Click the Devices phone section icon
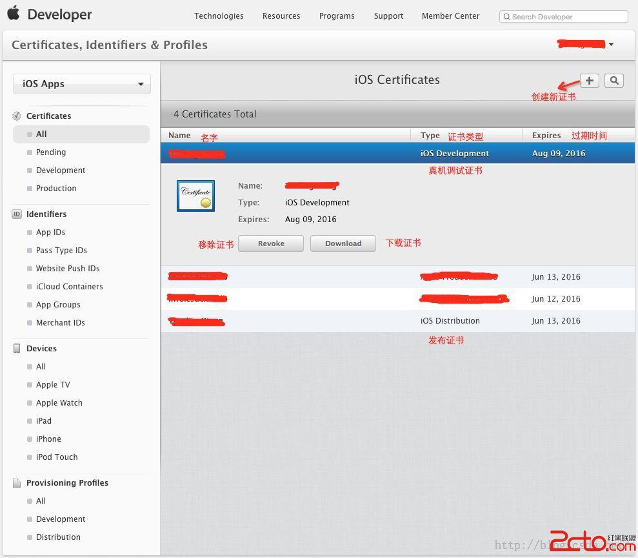 17,349
